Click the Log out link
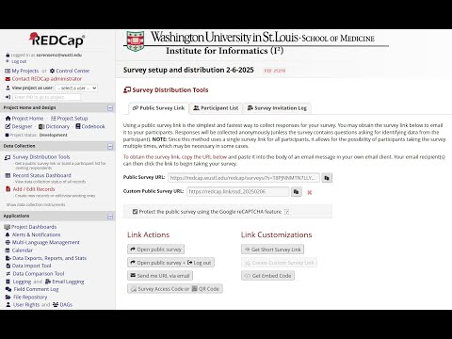452x339 pixels. 19,61
